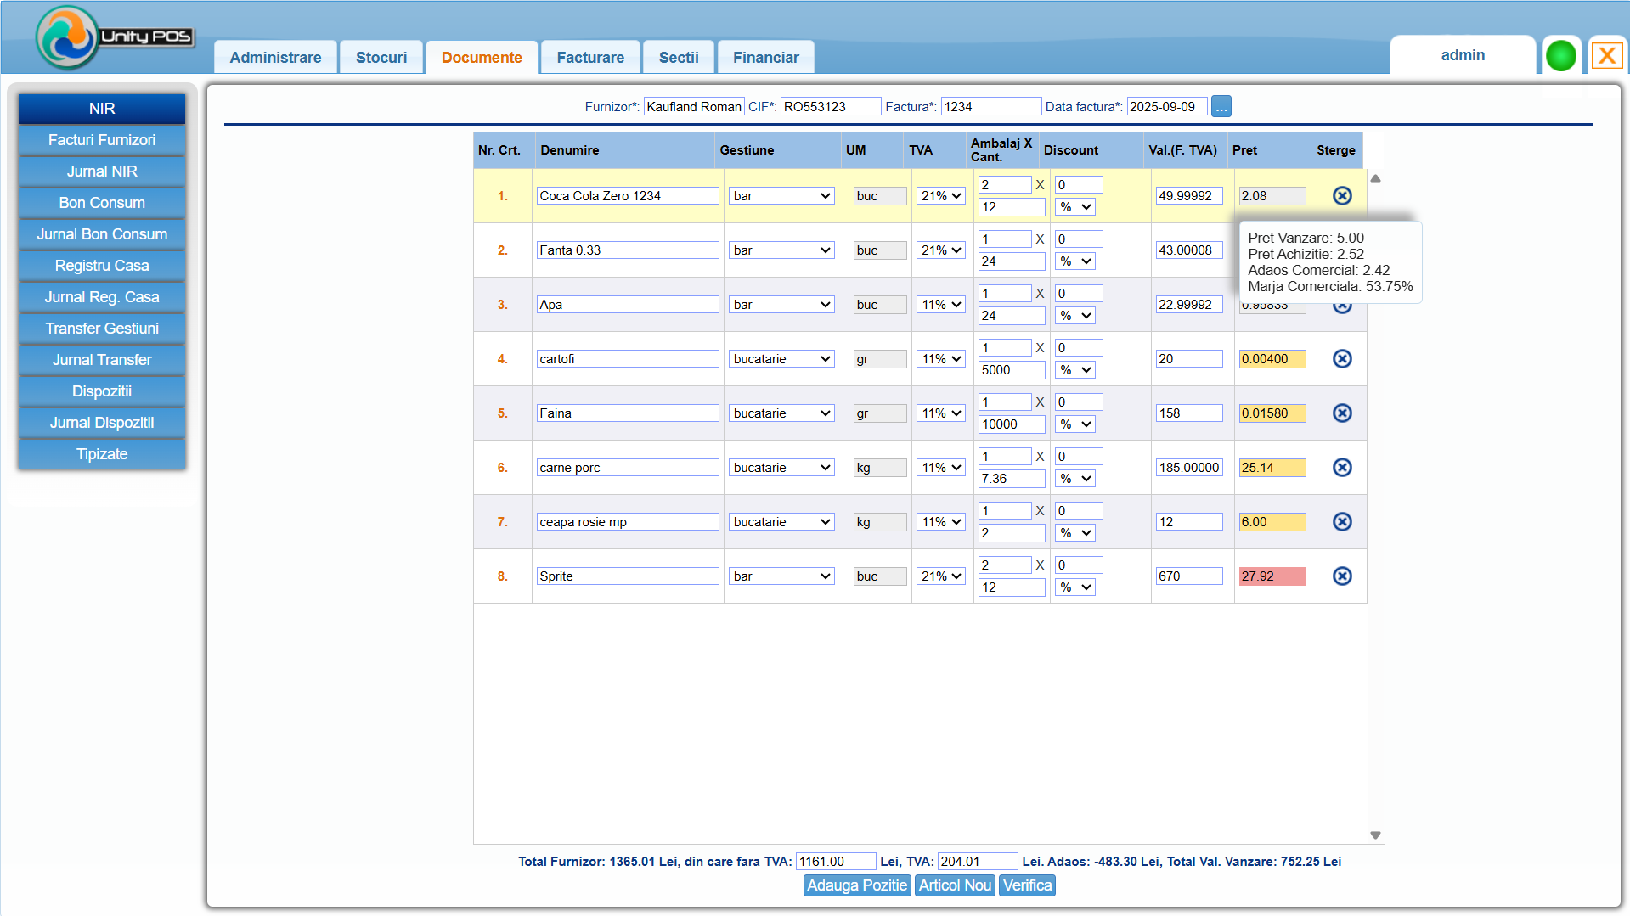Delete the Faina entry row
Image resolution: width=1630 pixels, height=916 pixels.
point(1341,413)
